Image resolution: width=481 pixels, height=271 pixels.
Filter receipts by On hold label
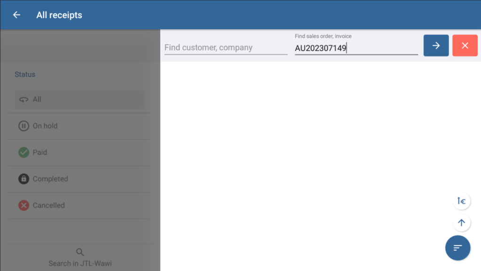pos(45,126)
